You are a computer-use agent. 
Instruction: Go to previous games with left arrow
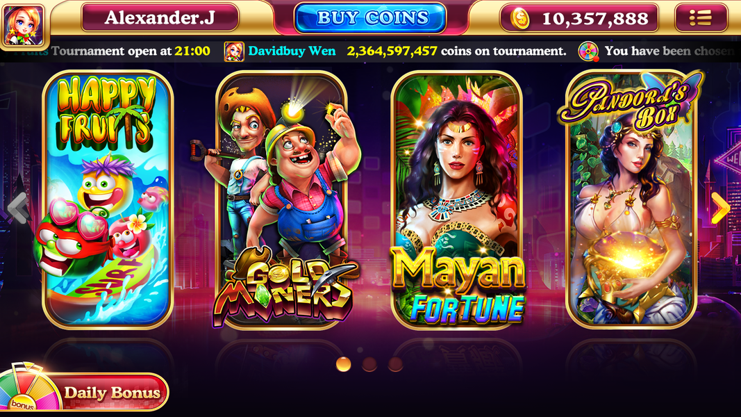click(x=19, y=207)
